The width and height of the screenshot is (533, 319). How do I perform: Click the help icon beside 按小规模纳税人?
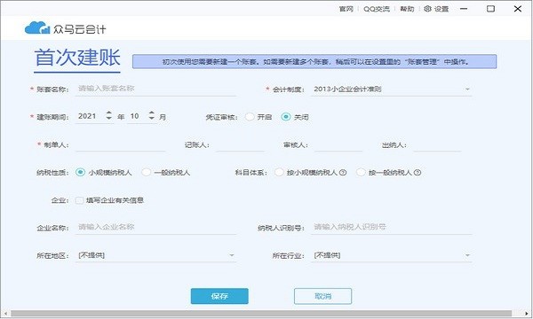point(343,172)
